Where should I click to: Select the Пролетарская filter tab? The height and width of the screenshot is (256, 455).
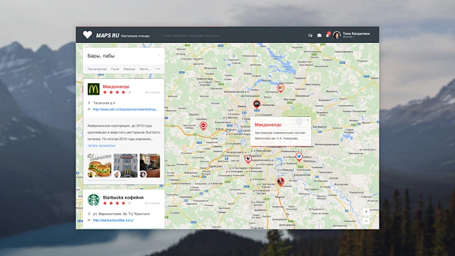tap(97, 69)
